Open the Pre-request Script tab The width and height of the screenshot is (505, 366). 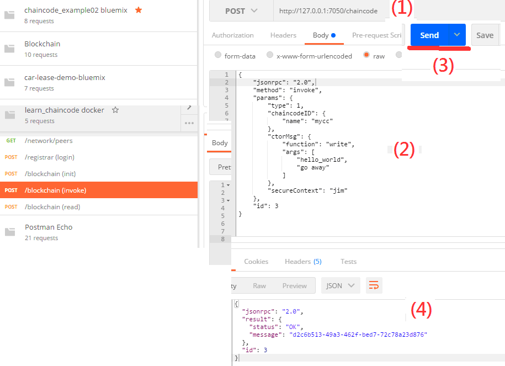[376, 35]
